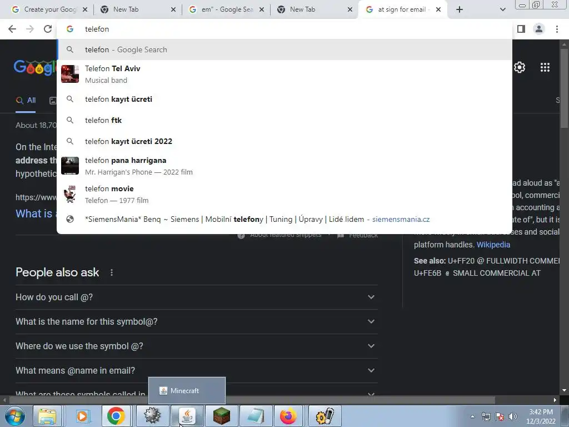Launch Windows Media Player from taskbar
Screen dimensions: 569x427
[x=82, y=416]
